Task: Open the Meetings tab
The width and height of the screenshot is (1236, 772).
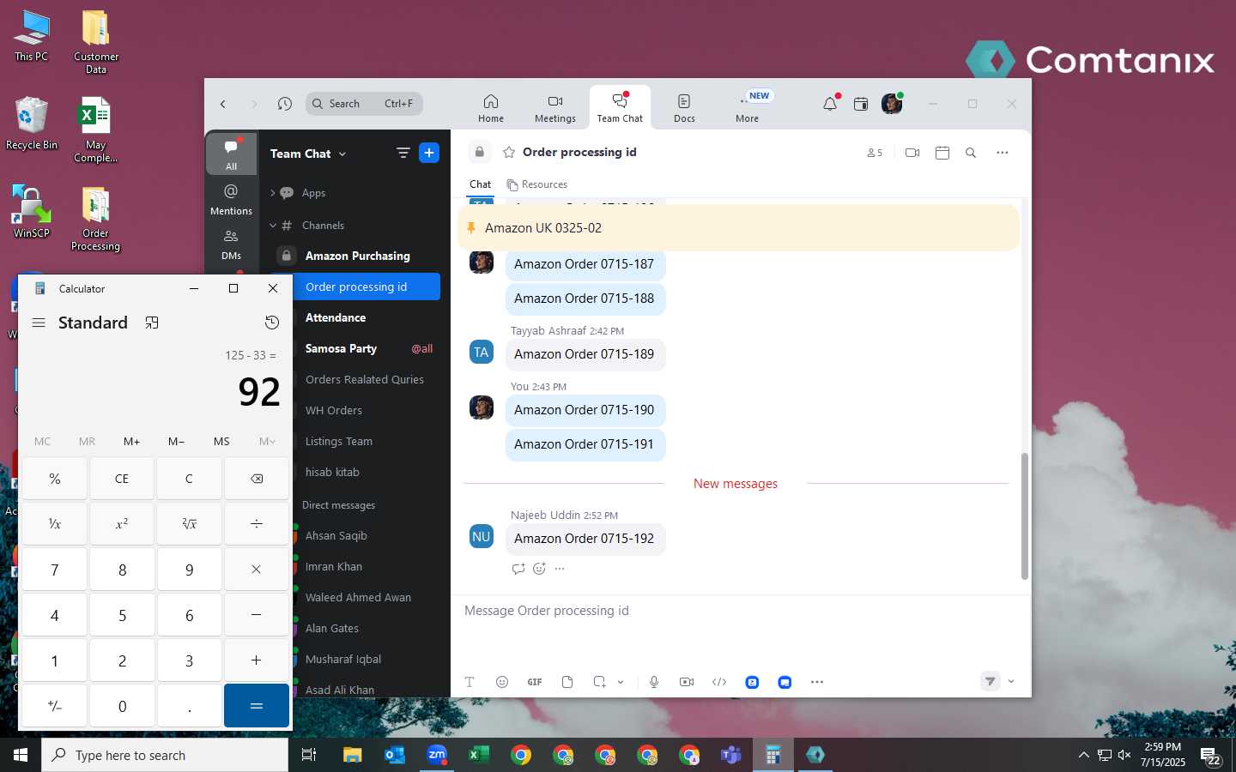Action: coord(555,108)
